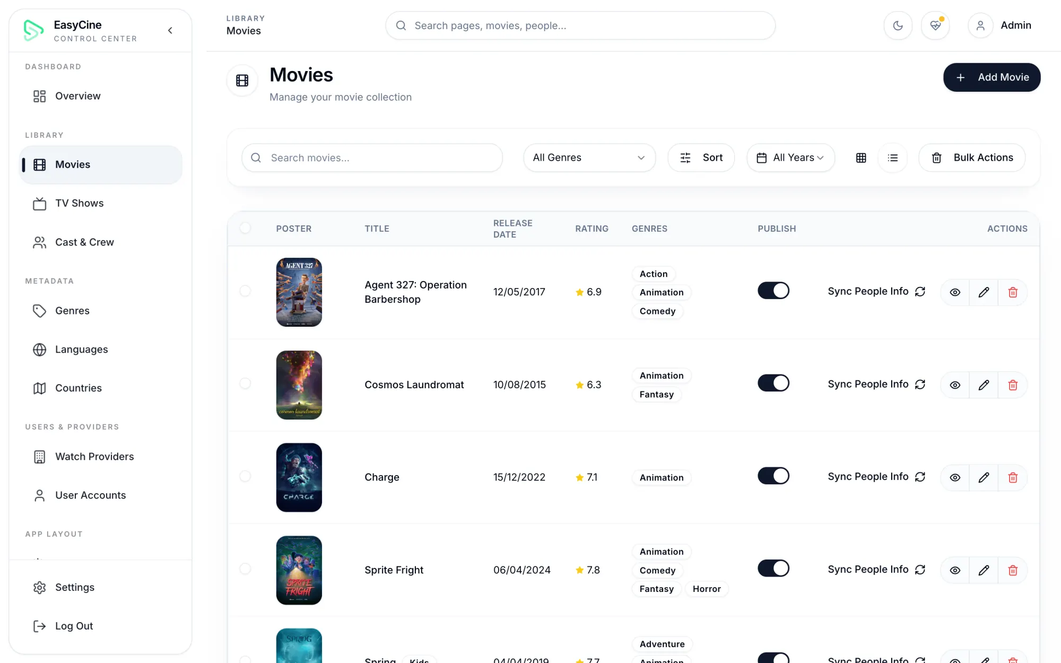Turn off publish toggle for Agent 327

coord(773,291)
